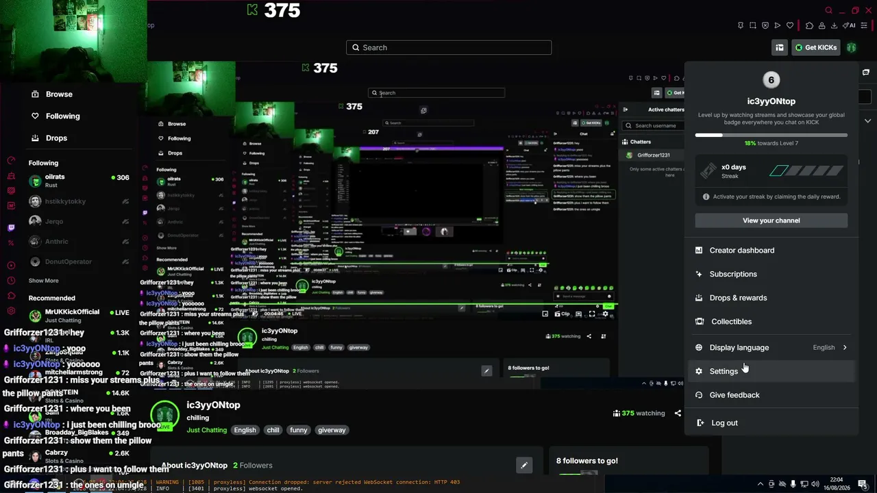Open the clock history icon in browser sidebar

[x=11, y=280]
